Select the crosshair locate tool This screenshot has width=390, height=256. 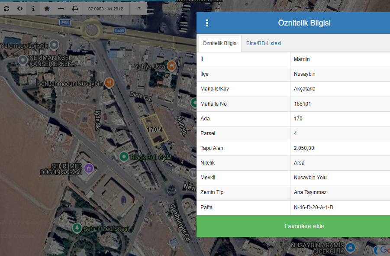point(20,9)
